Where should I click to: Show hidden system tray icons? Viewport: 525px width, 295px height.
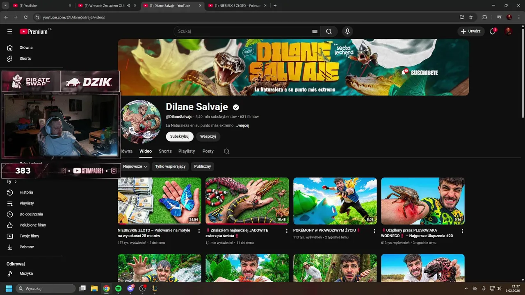466,288
